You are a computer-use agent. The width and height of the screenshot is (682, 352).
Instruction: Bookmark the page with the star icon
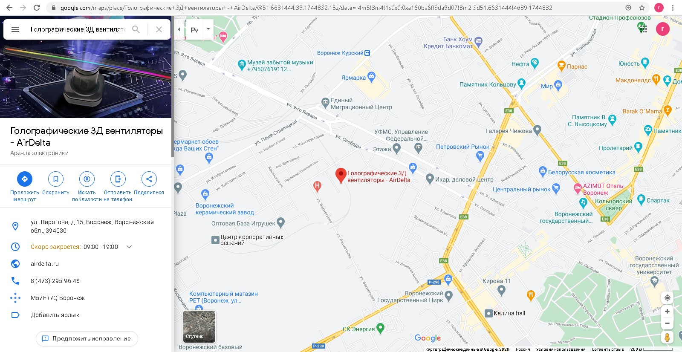642,8
